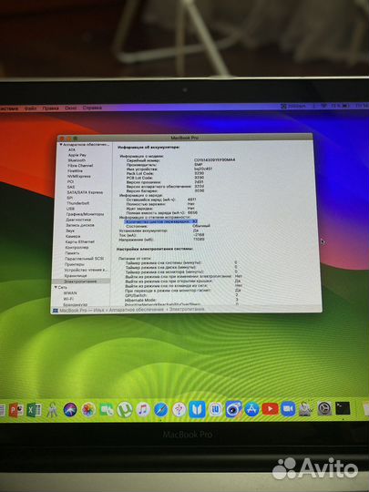The width and height of the screenshot is (369, 492).
Task: Select Графика/Мониторы in the sidebar
Action: [x=85, y=214]
